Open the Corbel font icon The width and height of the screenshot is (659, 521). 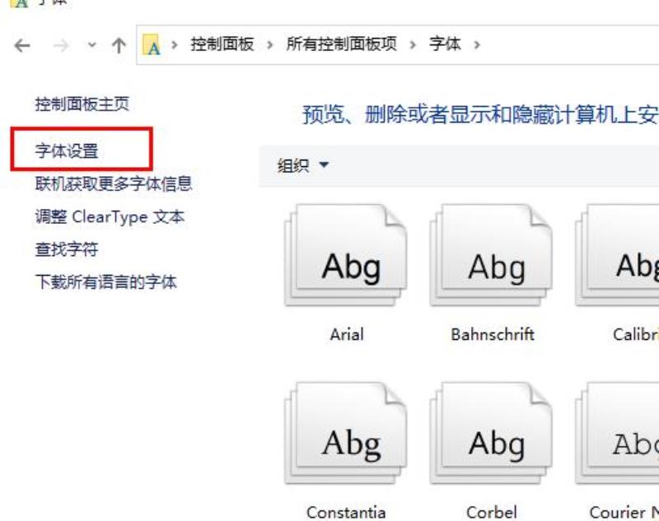coord(491,433)
